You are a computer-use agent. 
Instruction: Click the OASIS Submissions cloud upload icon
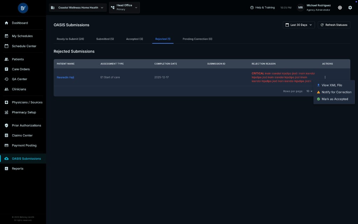point(6,159)
